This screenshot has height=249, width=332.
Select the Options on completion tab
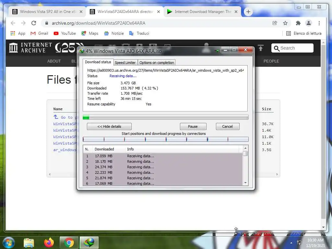[x=157, y=63]
